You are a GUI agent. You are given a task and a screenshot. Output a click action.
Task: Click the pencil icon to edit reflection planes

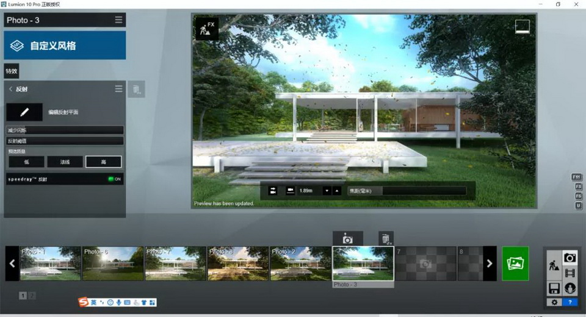(24, 112)
